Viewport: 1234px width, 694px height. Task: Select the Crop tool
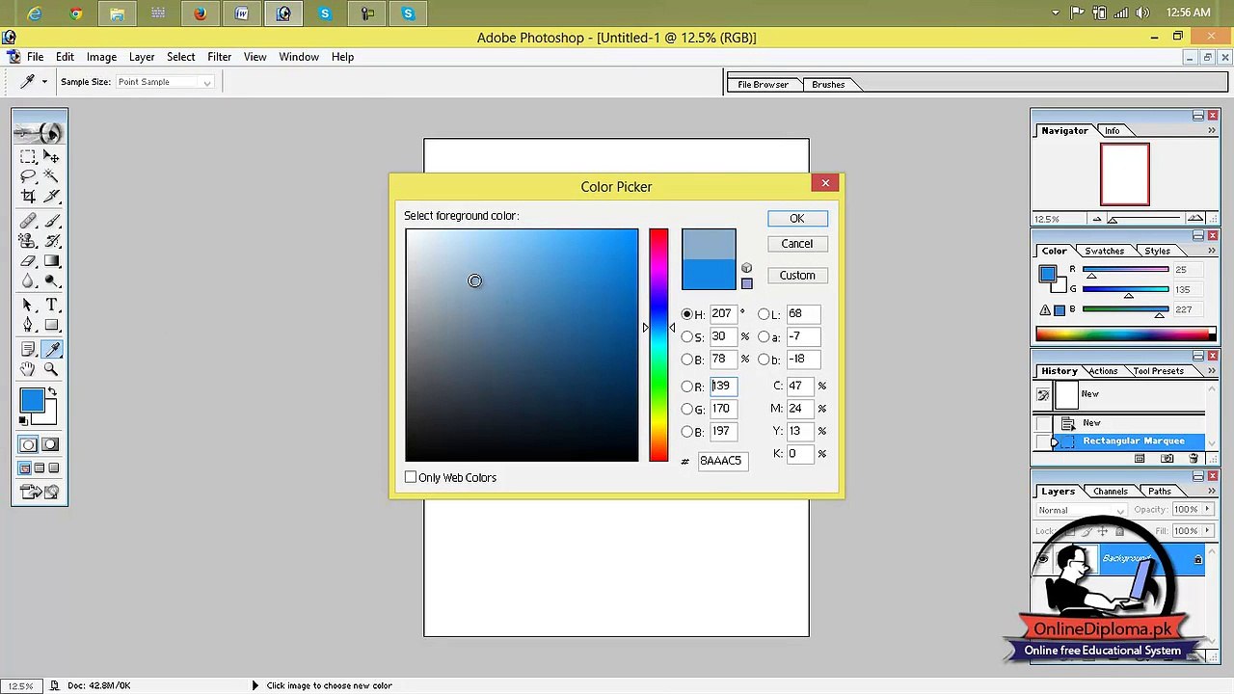28,197
